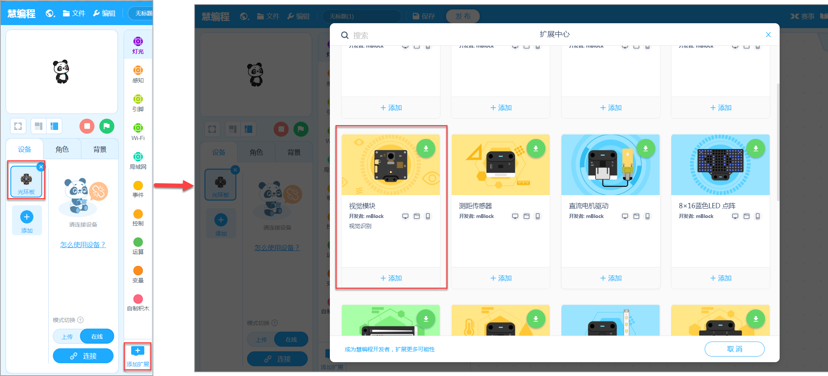Click the project title field in left panel
This screenshot has height=376, width=828.
coord(141,13)
